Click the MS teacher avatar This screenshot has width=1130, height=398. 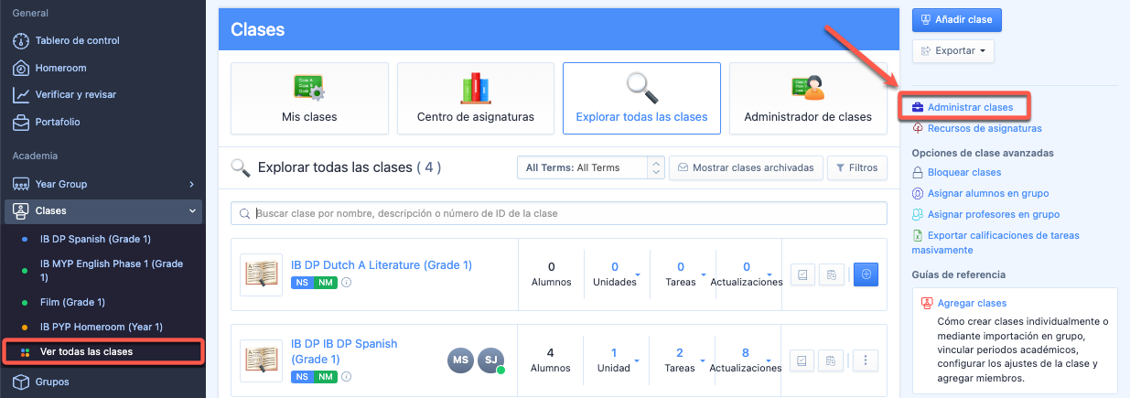pyautogui.click(x=460, y=360)
